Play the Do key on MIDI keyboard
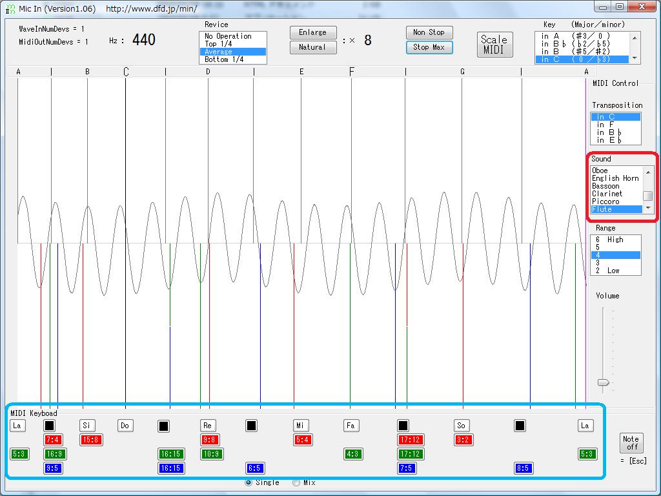The image size is (661, 496). click(125, 426)
